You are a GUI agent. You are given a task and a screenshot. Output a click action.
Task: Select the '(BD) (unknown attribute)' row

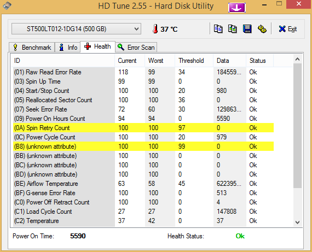[x=143, y=174]
